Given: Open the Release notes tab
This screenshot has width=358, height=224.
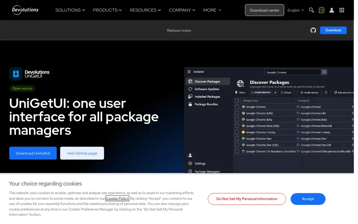Looking at the screenshot, I should tap(179, 30).
